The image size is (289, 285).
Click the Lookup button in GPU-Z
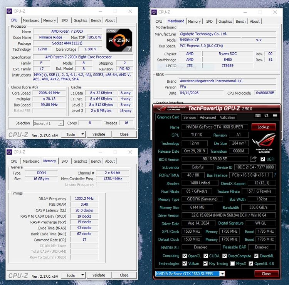coord(264,127)
